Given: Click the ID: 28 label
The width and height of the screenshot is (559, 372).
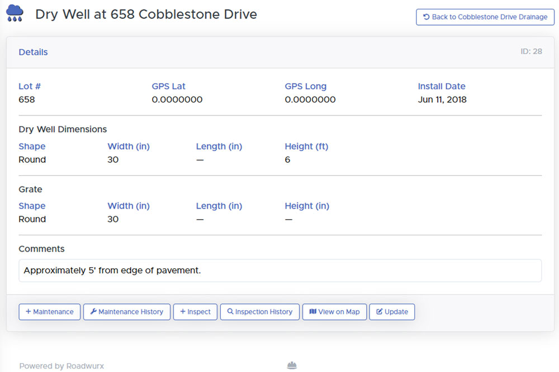Looking at the screenshot, I should pos(531,51).
